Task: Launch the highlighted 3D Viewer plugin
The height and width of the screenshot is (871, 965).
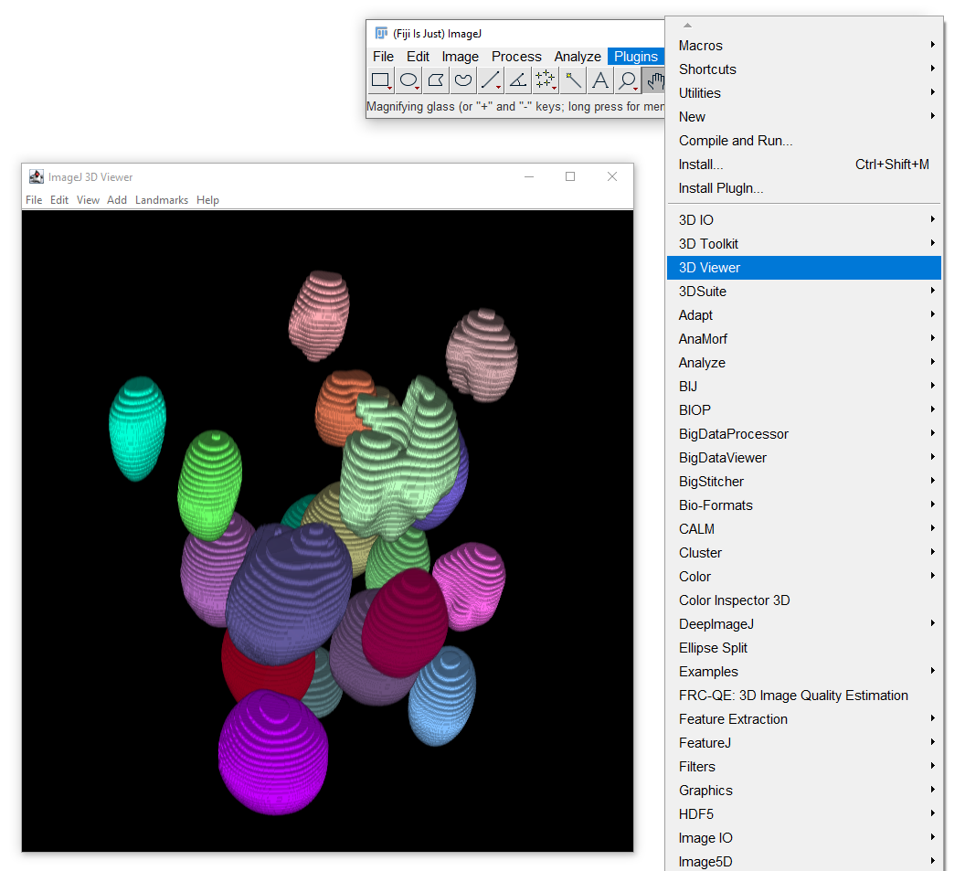Action: pyautogui.click(x=804, y=268)
